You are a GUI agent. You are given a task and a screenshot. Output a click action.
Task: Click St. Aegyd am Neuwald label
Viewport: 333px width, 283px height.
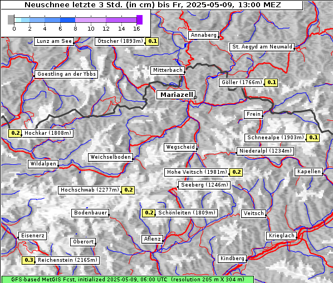(262, 47)
